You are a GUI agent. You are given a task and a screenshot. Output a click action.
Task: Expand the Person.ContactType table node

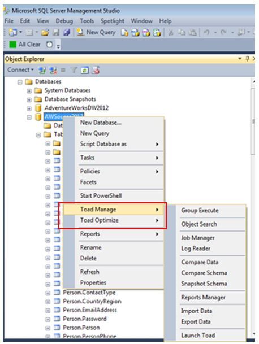(x=48, y=293)
